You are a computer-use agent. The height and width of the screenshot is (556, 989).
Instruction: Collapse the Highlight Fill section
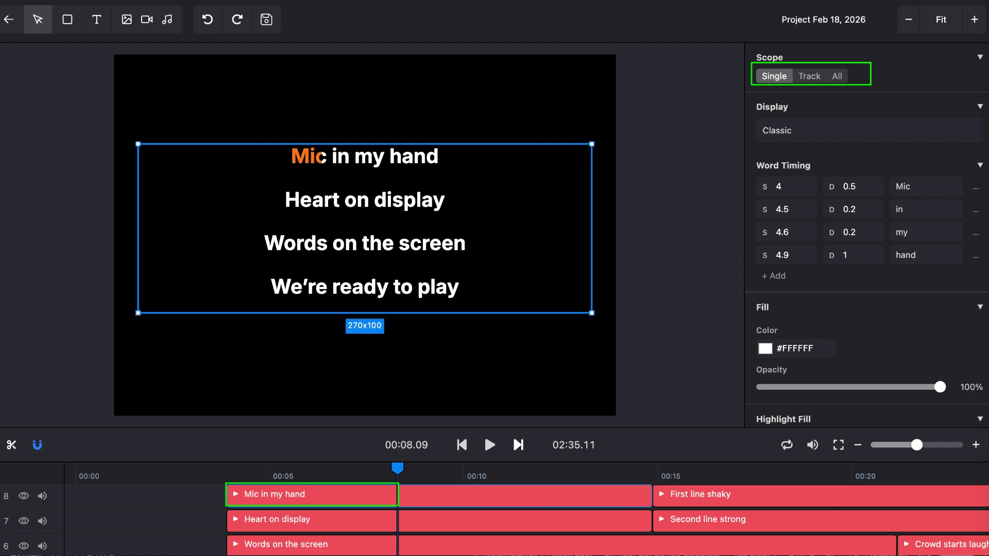click(980, 419)
